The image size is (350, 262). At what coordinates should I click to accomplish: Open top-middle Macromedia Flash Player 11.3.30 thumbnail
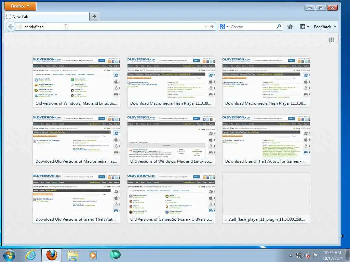[x=171, y=82]
